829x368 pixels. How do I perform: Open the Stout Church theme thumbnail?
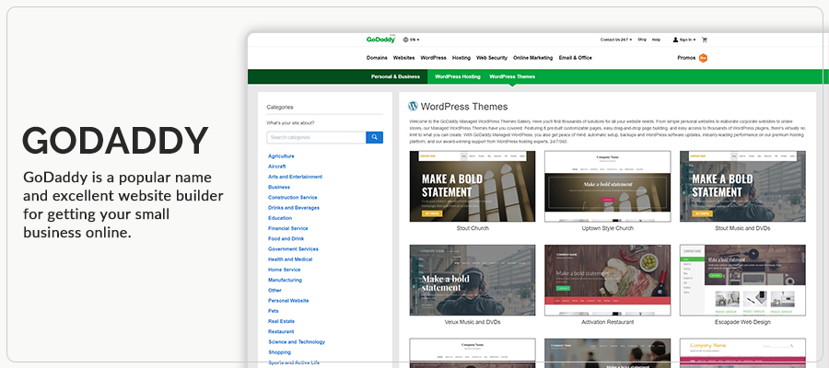pos(472,186)
